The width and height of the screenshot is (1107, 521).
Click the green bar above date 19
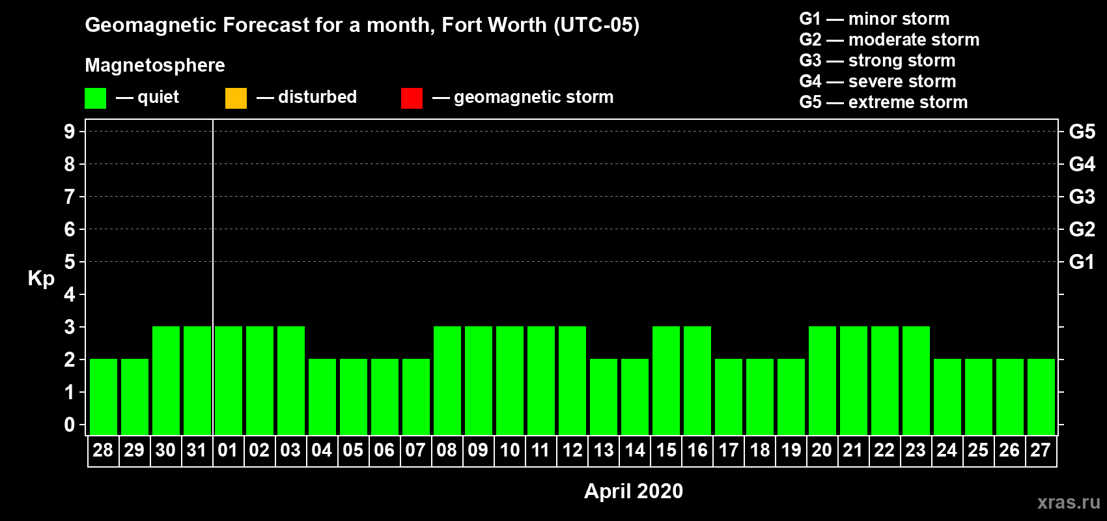791,397
